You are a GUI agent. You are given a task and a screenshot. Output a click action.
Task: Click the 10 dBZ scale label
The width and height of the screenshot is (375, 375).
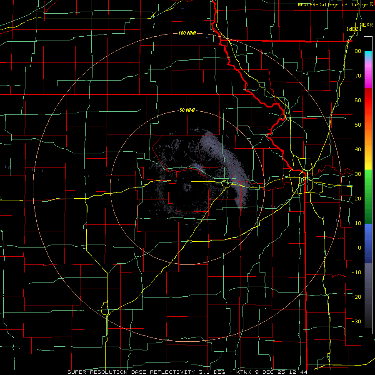(358, 223)
